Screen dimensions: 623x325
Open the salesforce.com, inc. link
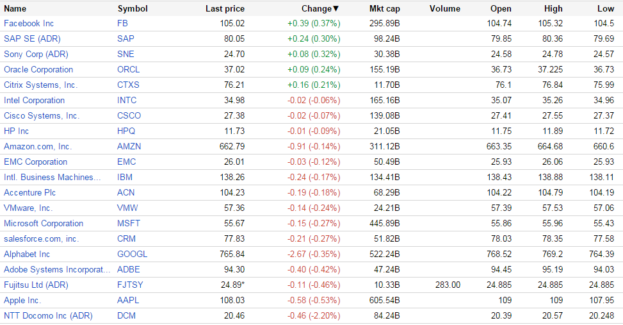[x=42, y=238]
